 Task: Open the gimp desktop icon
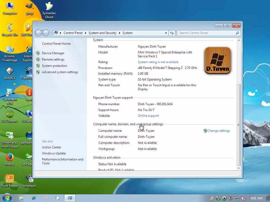pyautogui.click(x=29, y=8)
